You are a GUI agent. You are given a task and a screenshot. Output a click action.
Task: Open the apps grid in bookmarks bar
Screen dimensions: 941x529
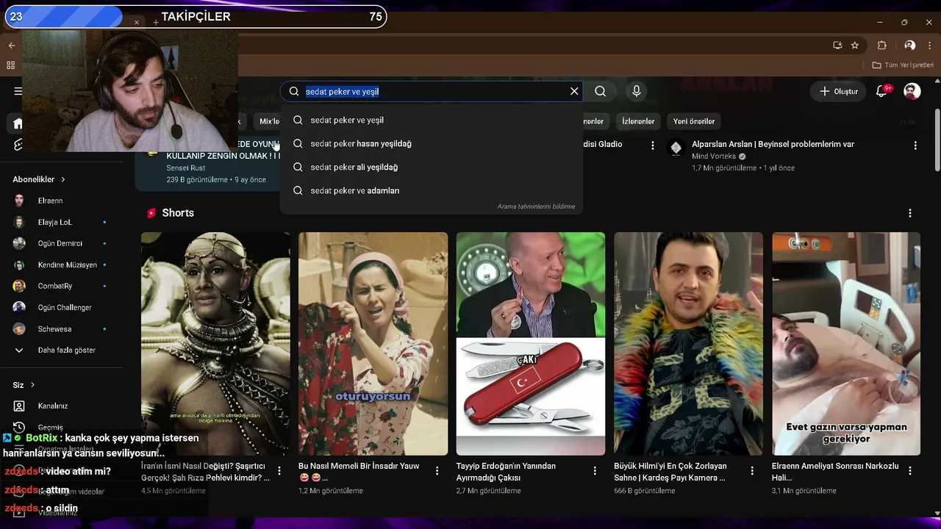pos(10,65)
